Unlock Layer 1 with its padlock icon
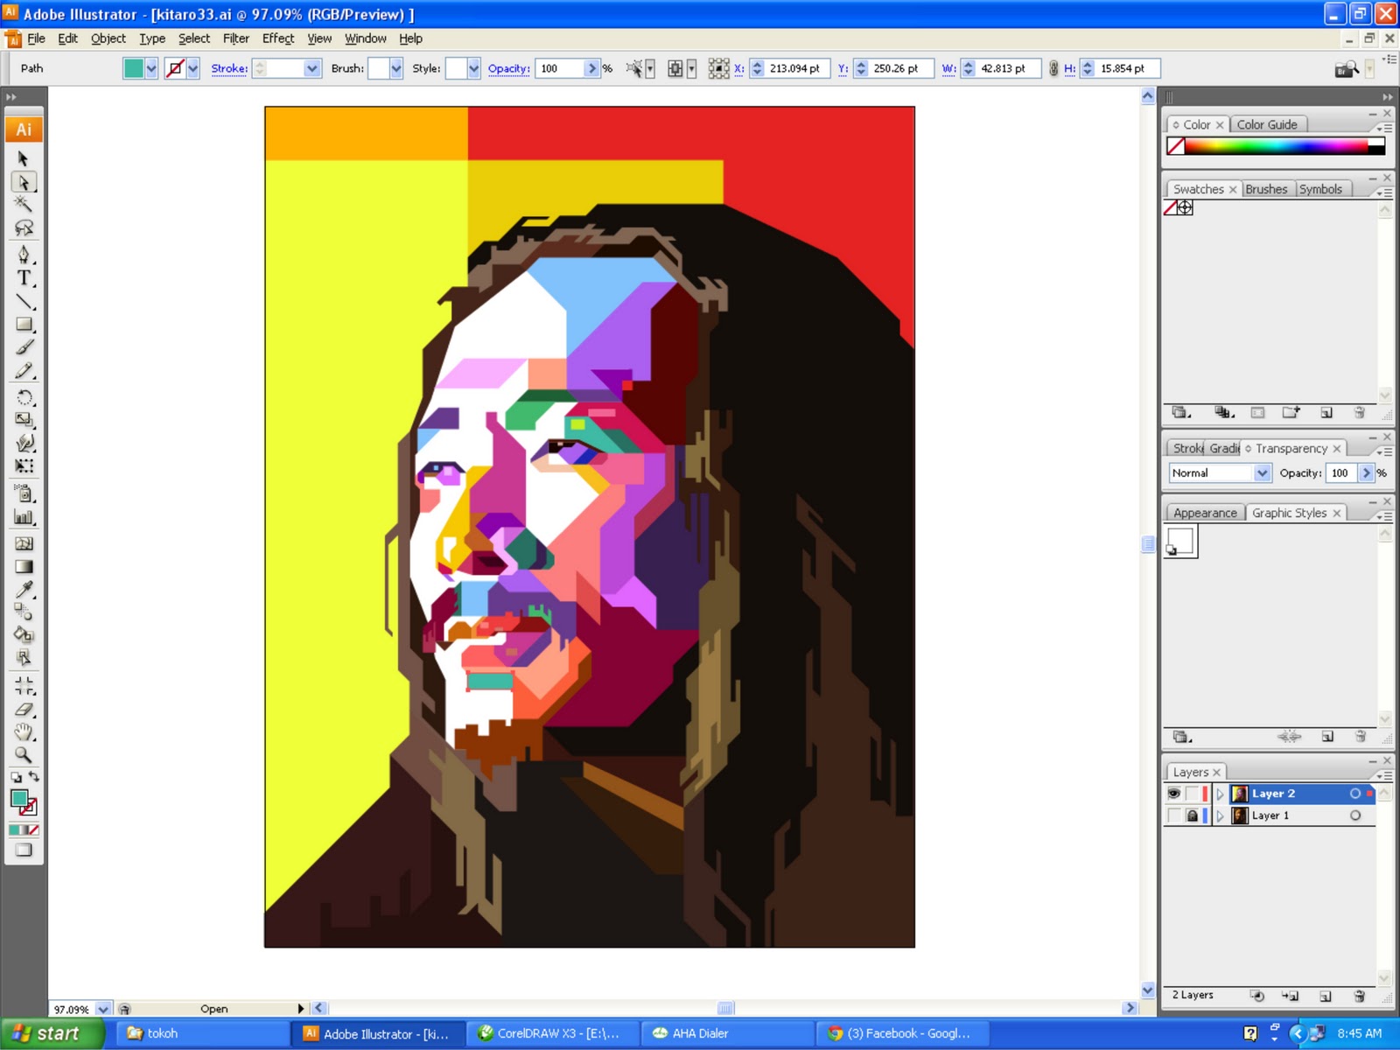This screenshot has height=1050, width=1400. pyautogui.click(x=1192, y=815)
